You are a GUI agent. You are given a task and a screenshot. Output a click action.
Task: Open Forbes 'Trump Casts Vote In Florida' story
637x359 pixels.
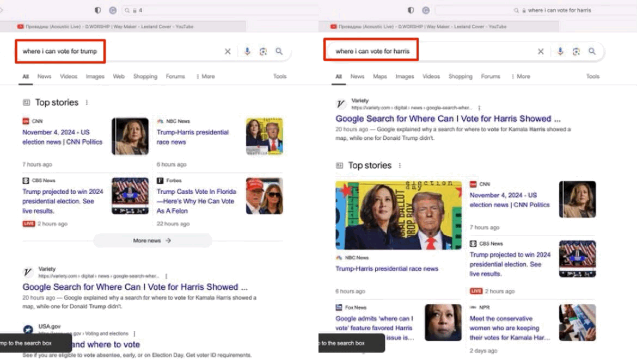(x=197, y=201)
